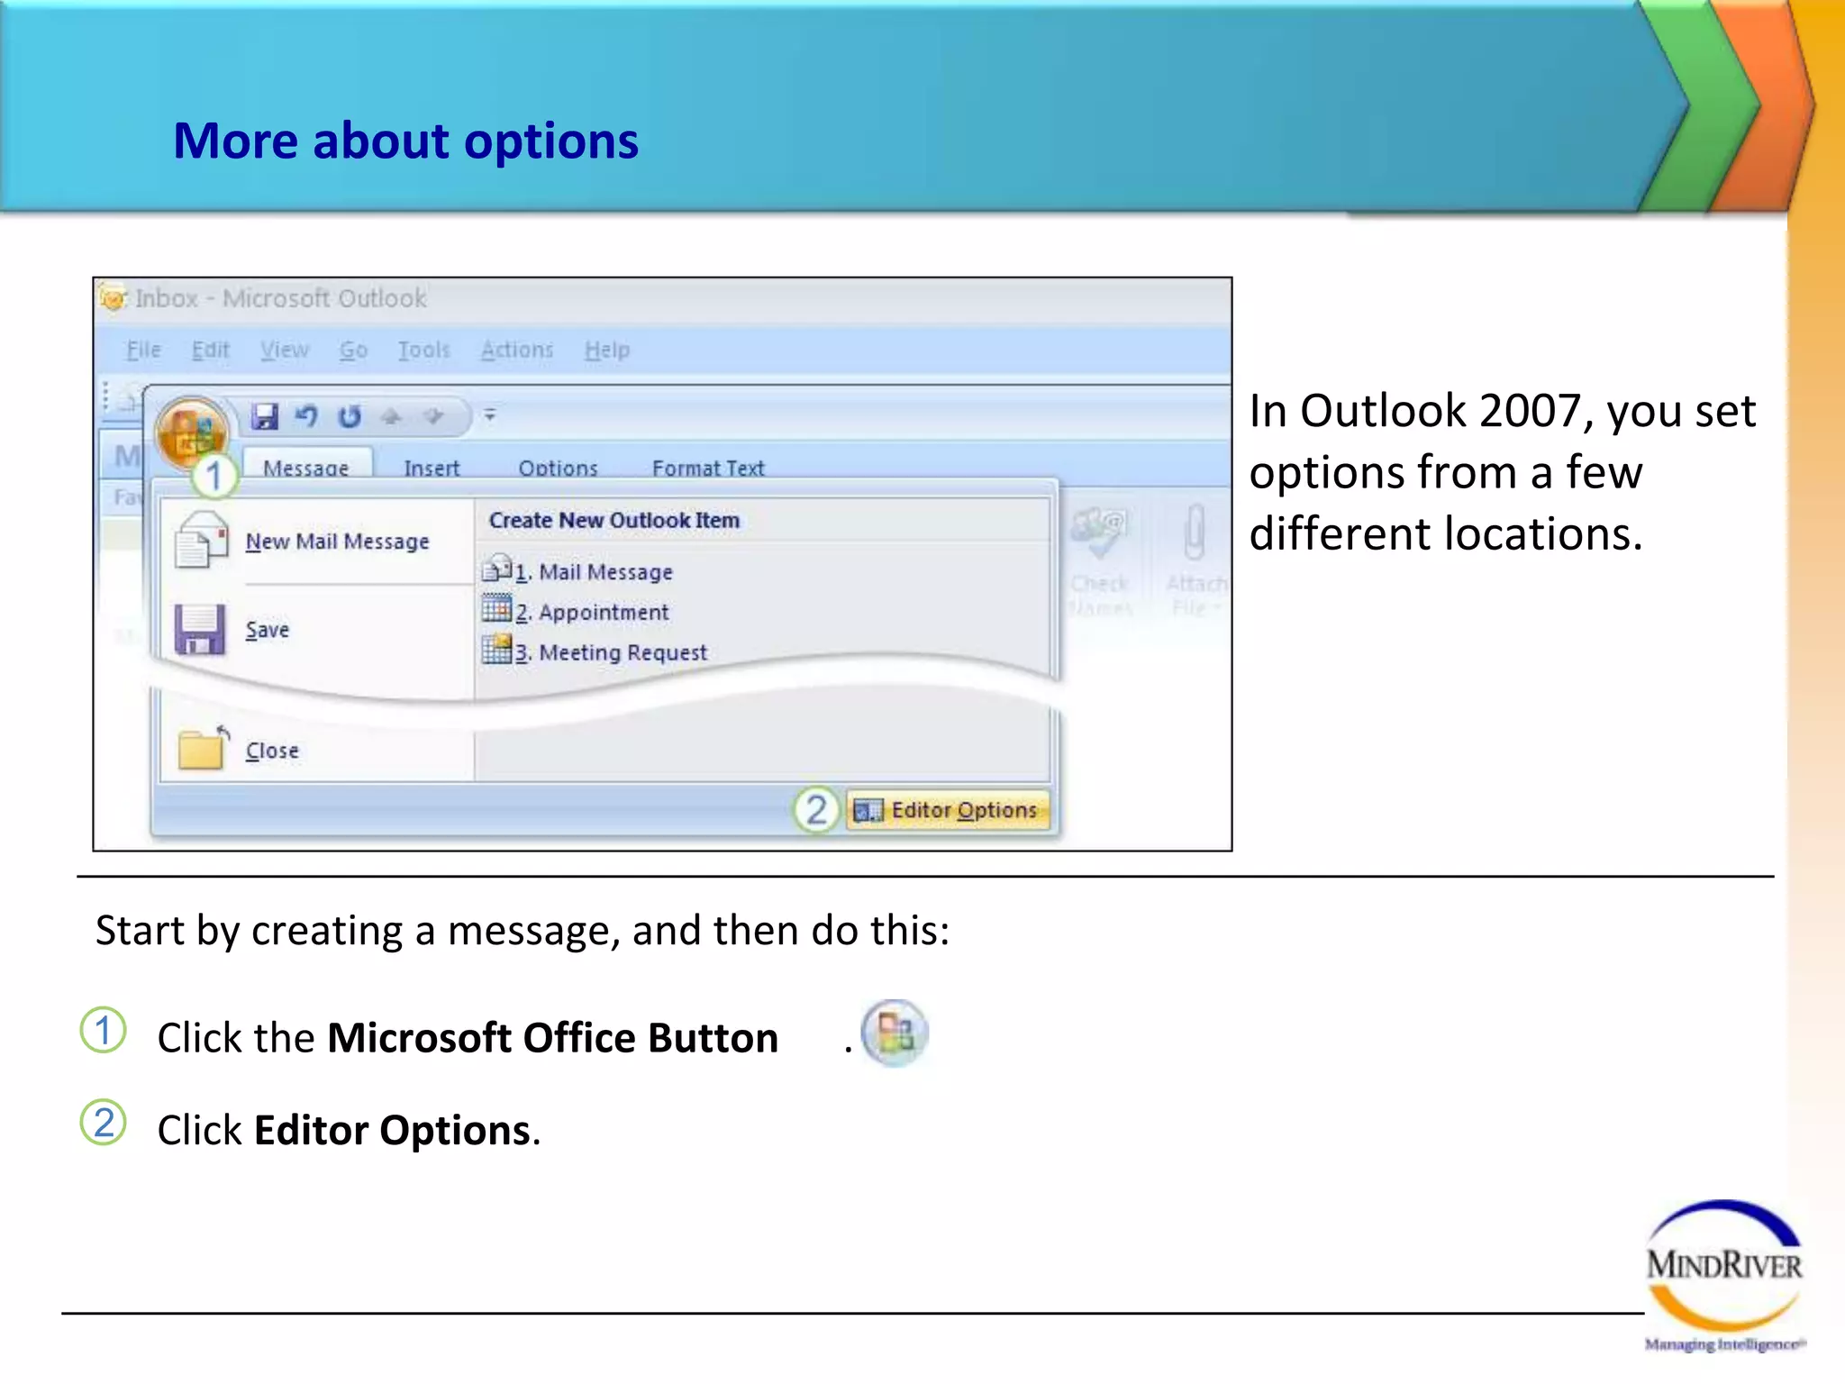Image resolution: width=1845 pixels, height=1384 pixels.
Task: Go to the Format Text tab
Action: [x=708, y=468]
